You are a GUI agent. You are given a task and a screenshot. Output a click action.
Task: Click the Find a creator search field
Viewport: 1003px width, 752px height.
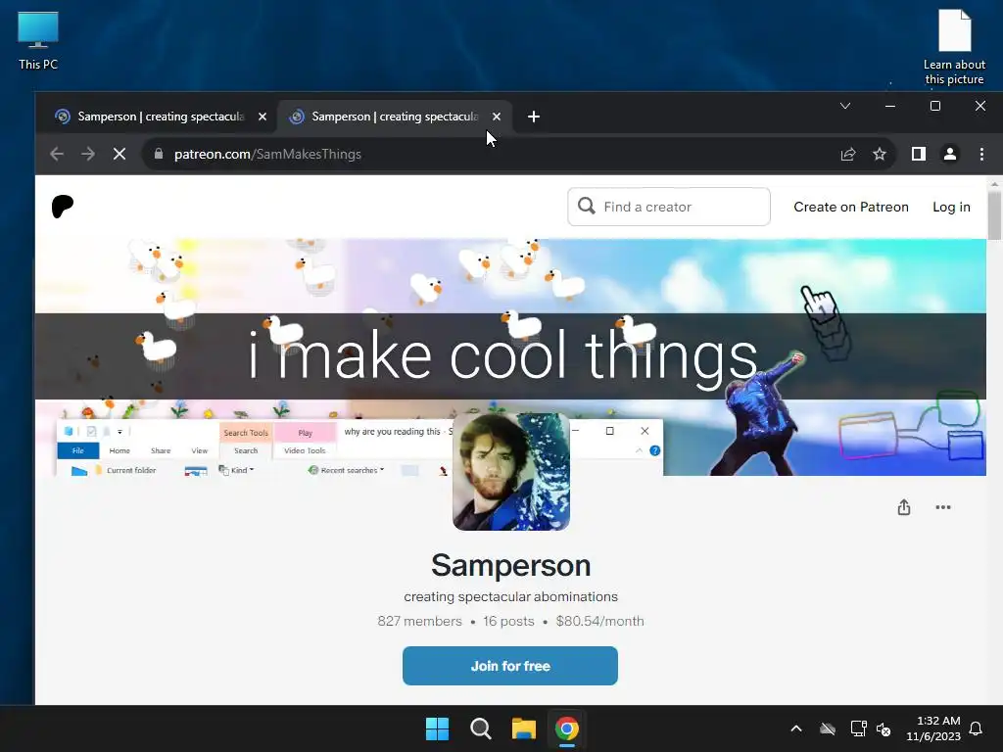click(x=668, y=207)
